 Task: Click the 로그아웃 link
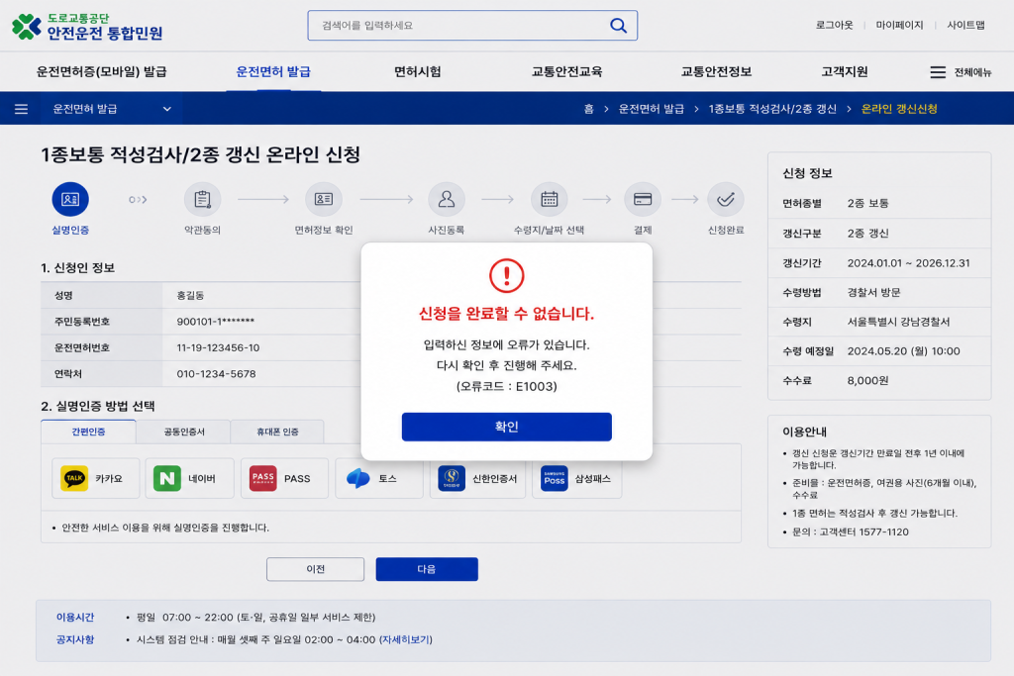pyautogui.click(x=834, y=25)
